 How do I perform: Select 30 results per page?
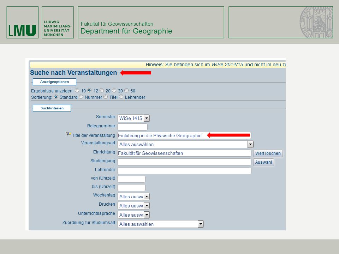pos(114,91)
